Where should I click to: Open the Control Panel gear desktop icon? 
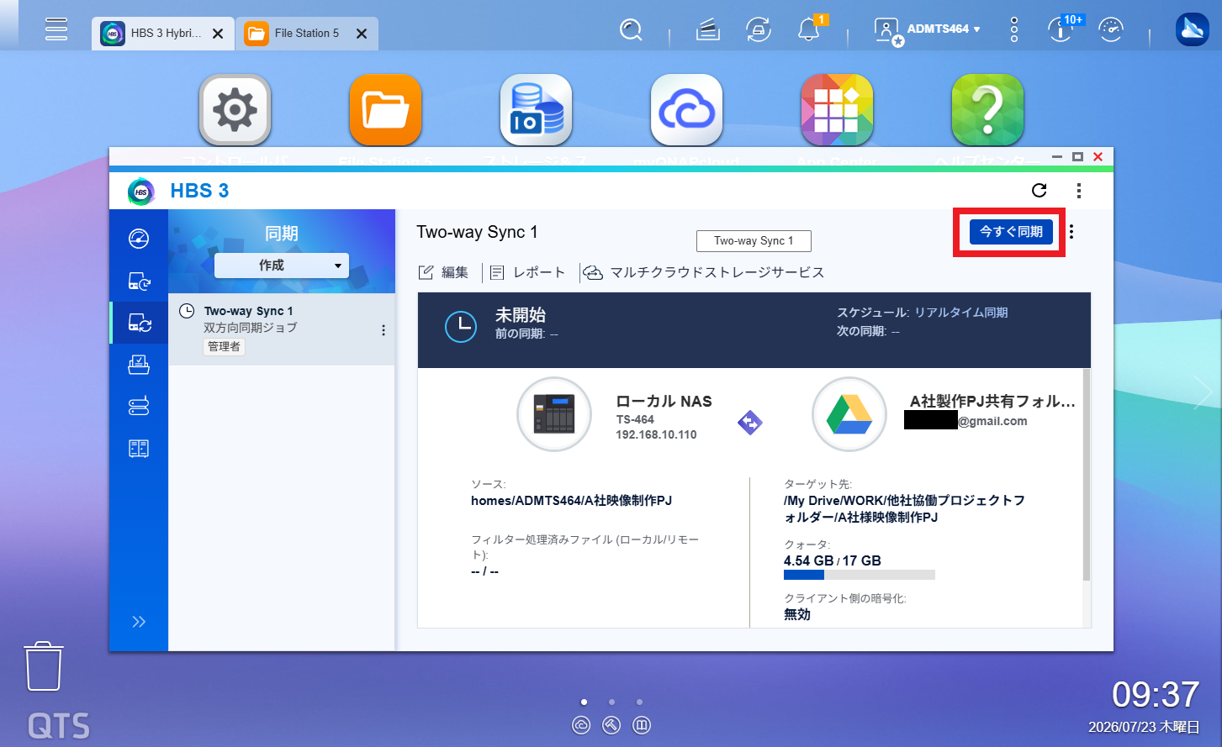pos(235,110)
